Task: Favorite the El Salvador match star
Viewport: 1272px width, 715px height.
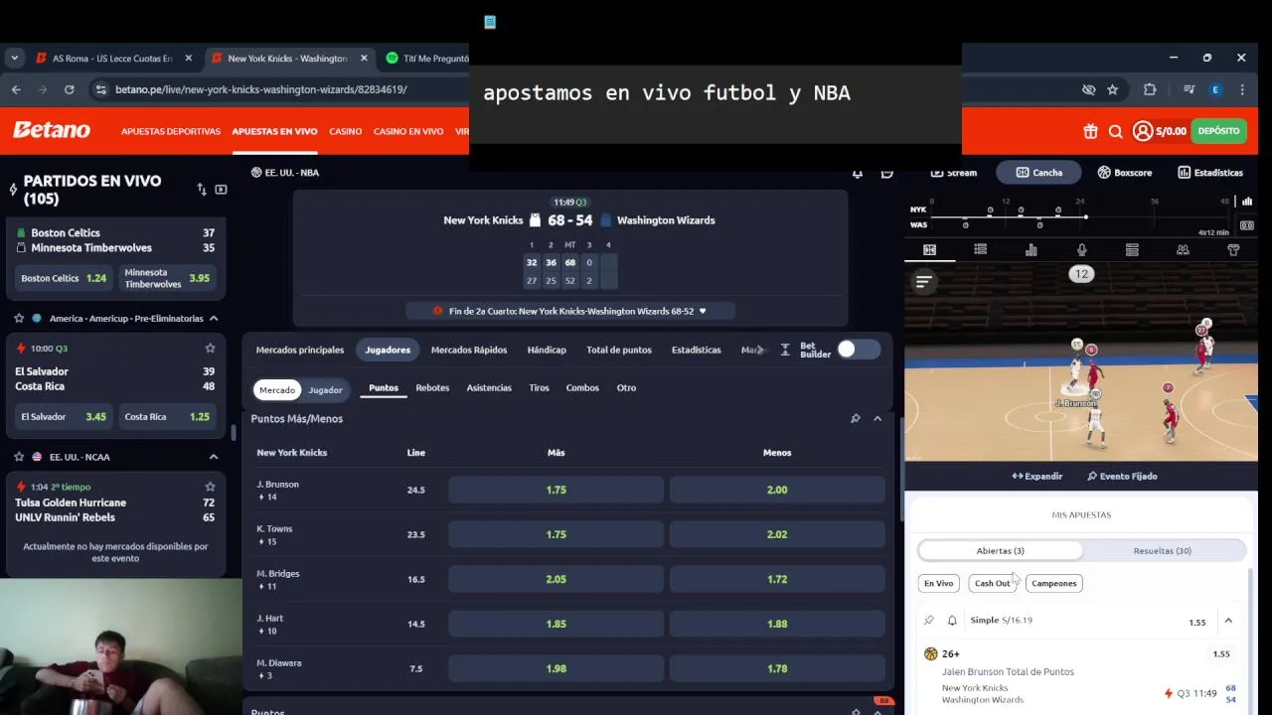Action: point(210,349)
